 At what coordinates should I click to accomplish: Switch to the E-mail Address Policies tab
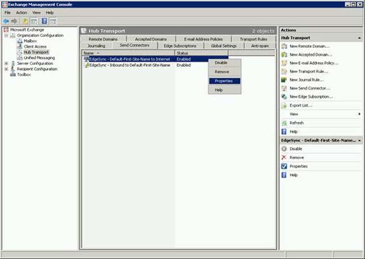[204, 39]
